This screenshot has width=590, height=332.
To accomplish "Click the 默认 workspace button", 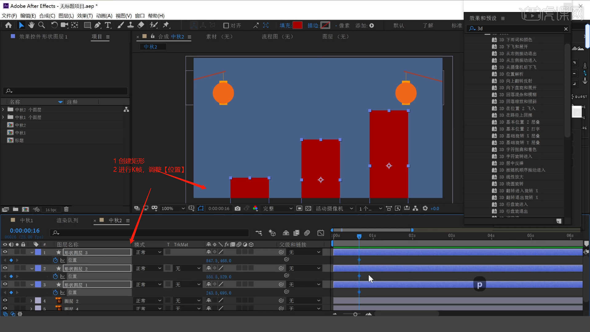I will pyautogui.click(x=399, y=26).
